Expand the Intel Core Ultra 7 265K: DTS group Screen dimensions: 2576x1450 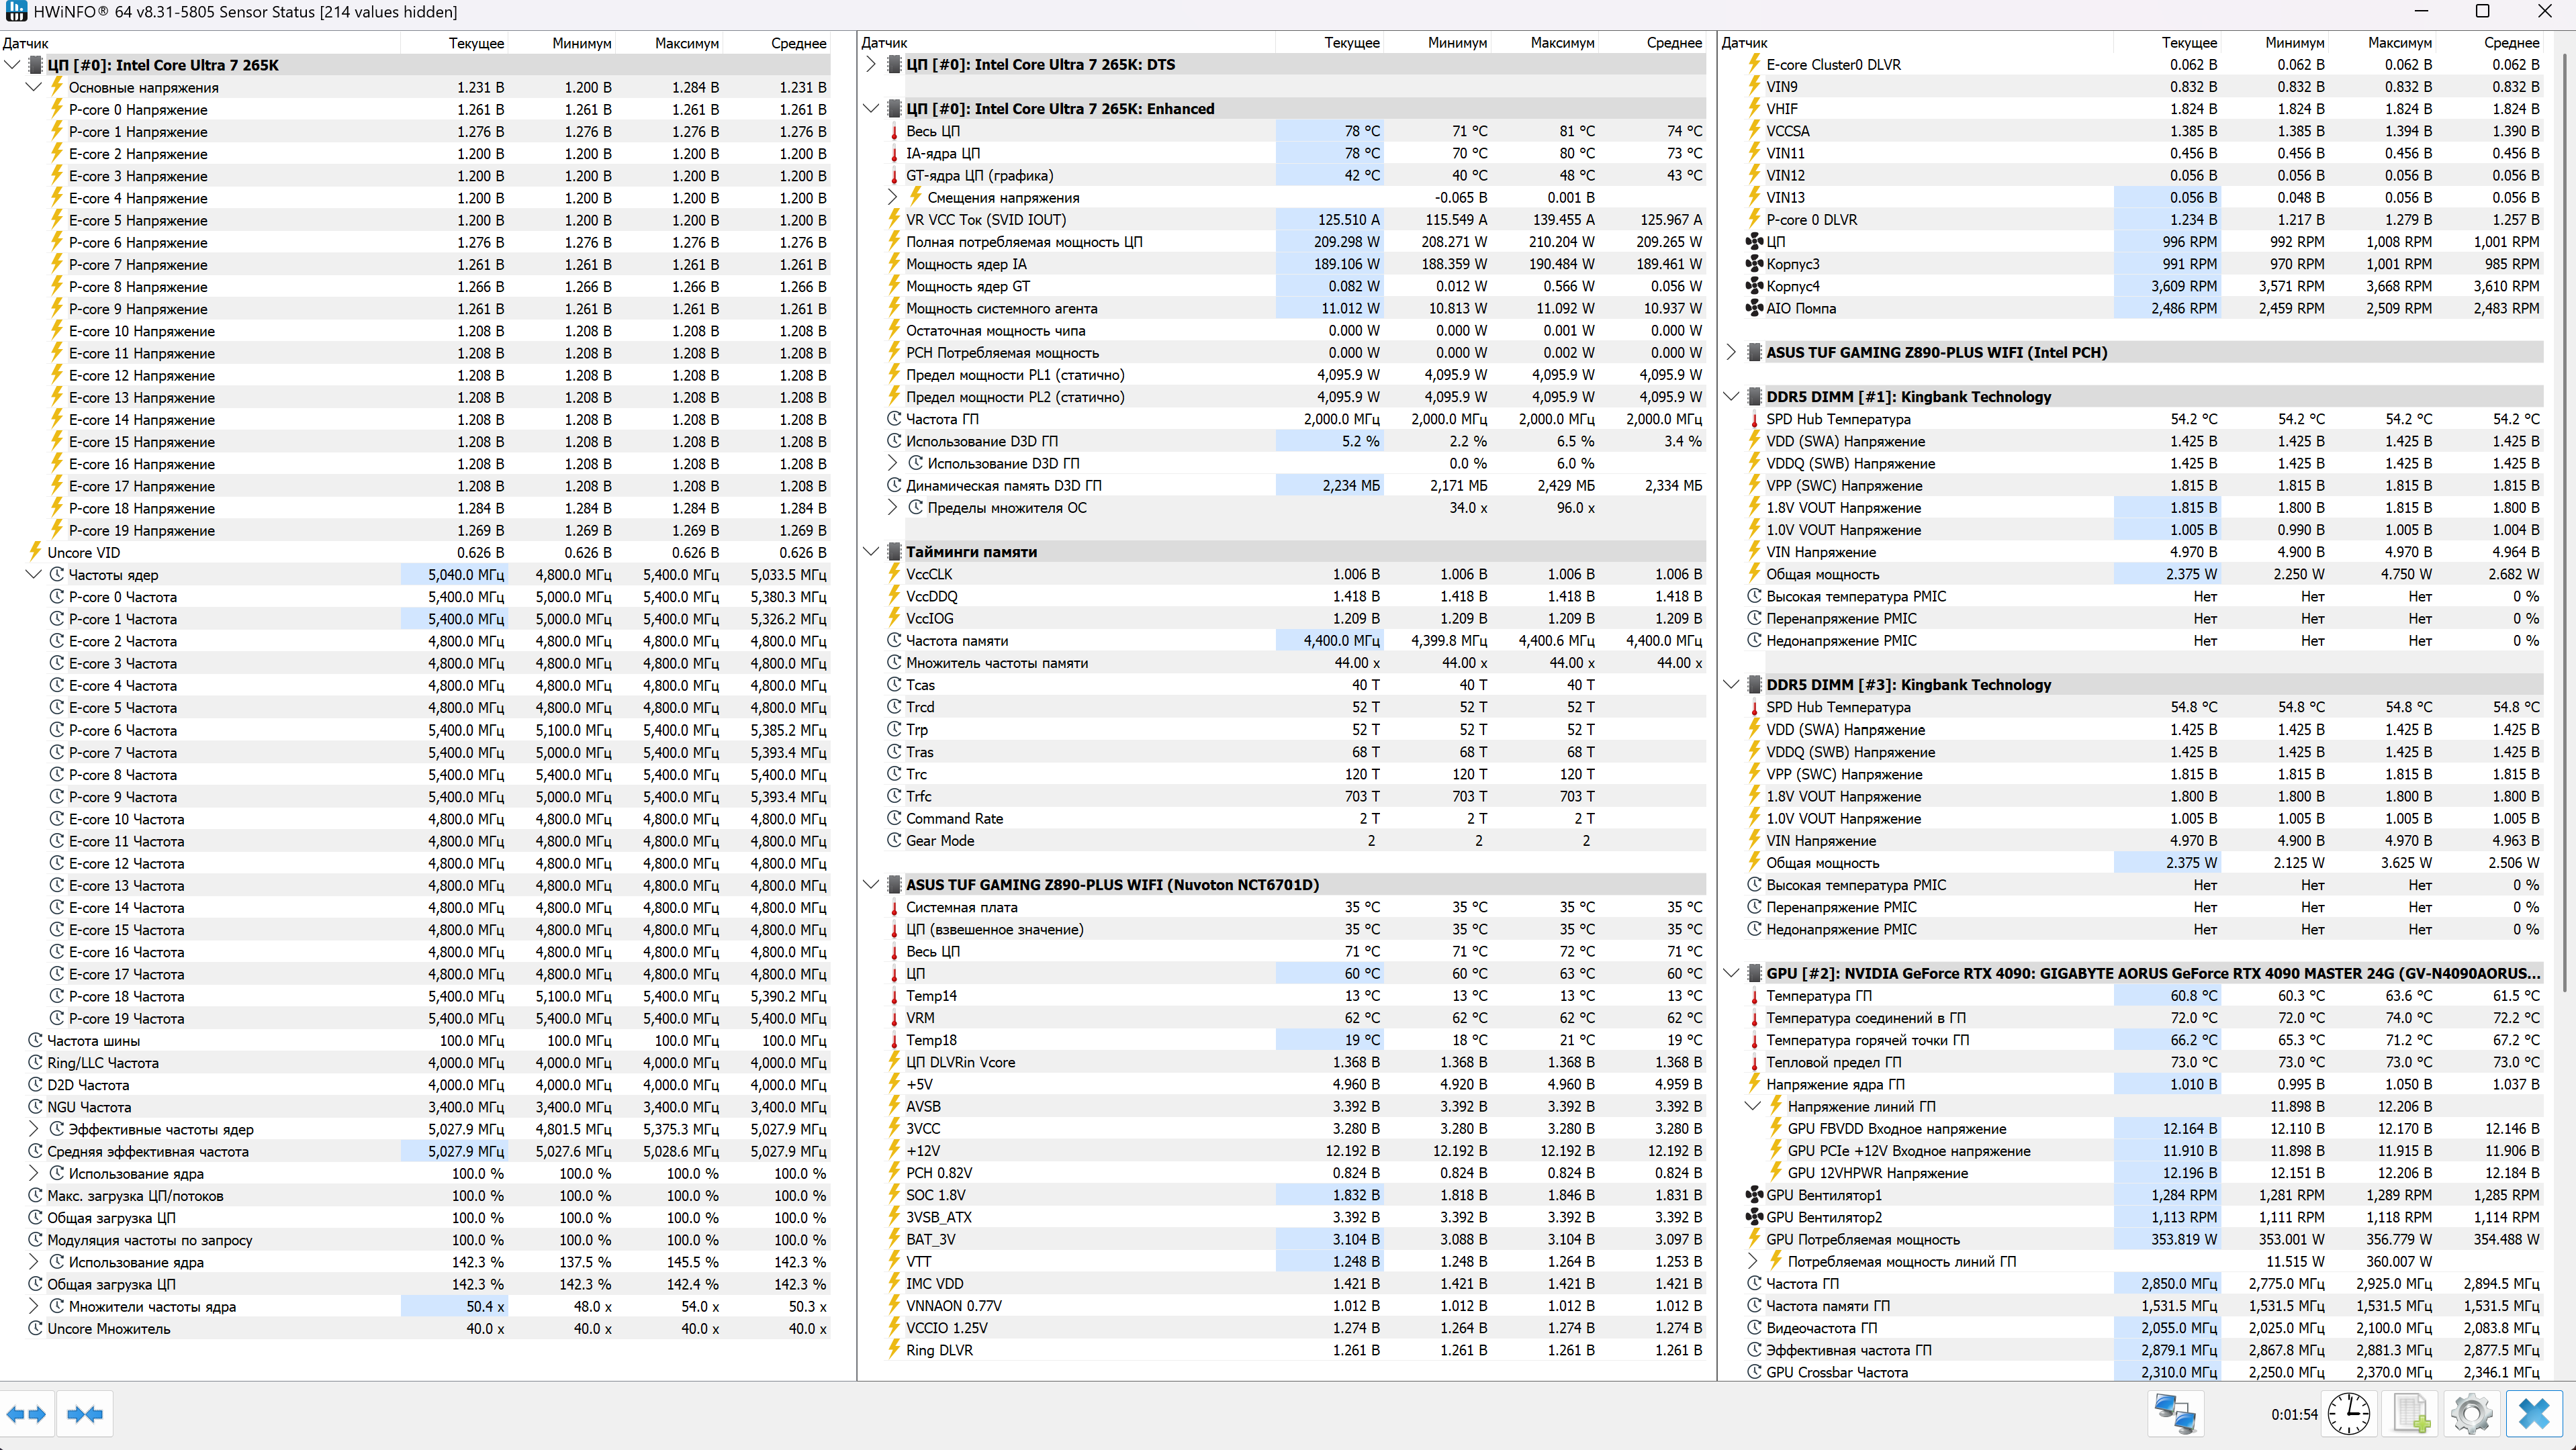point(870,65)
